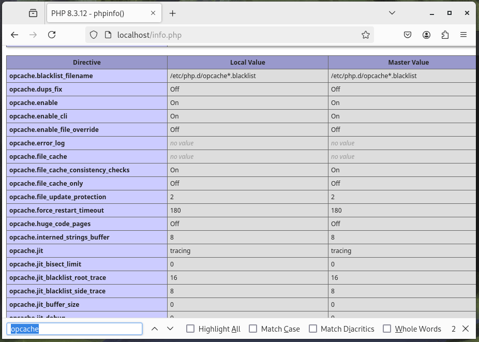Click the tracking protection shield icon
479x342 pixels.
point(94,35)
